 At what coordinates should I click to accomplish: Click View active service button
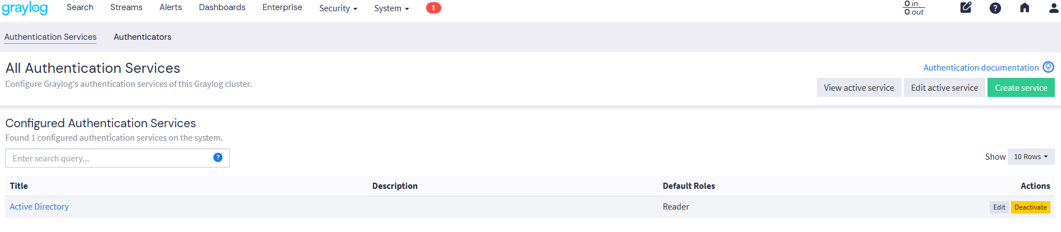858,87
